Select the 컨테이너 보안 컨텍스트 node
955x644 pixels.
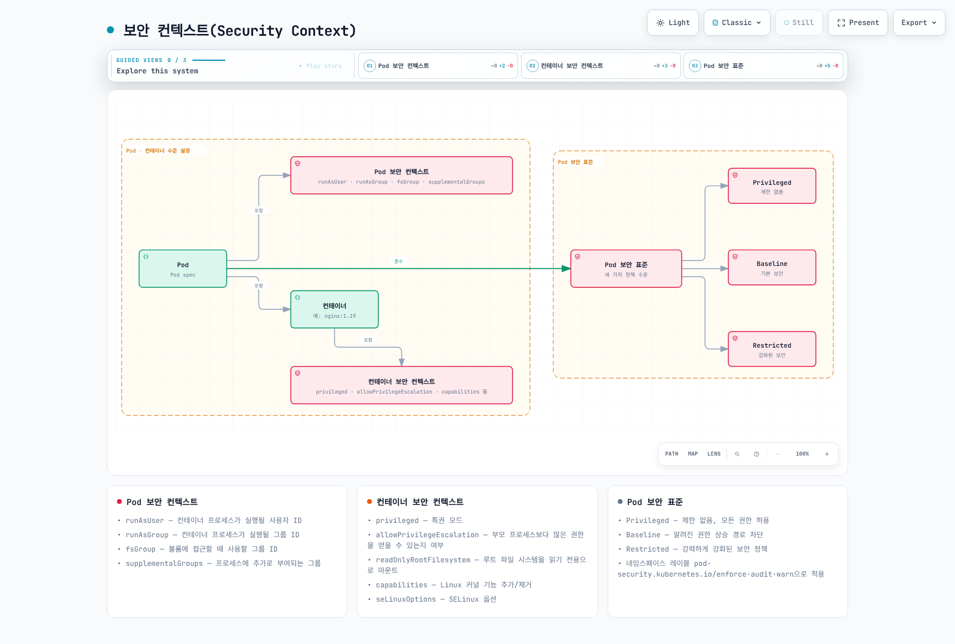coord(402,385)
